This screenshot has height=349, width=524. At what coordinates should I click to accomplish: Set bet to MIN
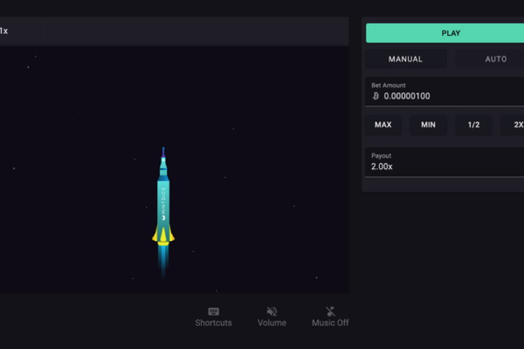[428, 125]
